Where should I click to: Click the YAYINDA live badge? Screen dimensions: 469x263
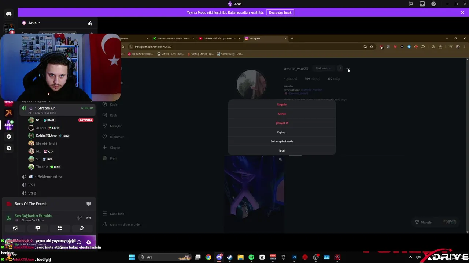[x=86, y=120]
